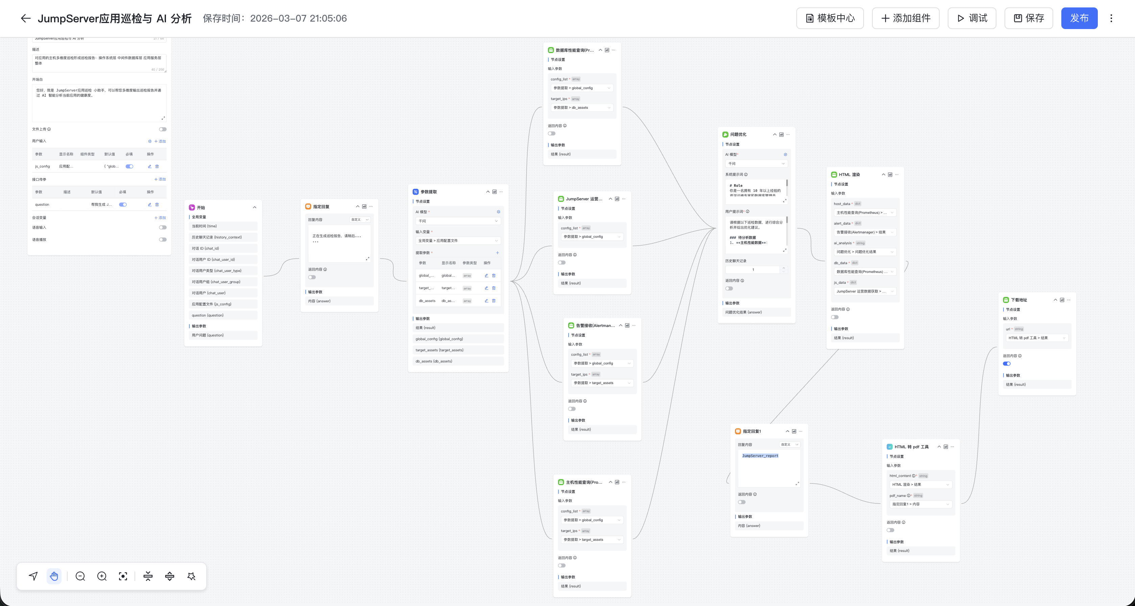Activate the hand pan tool
This screenshot has height=606, width=1135.
[54, 576]
